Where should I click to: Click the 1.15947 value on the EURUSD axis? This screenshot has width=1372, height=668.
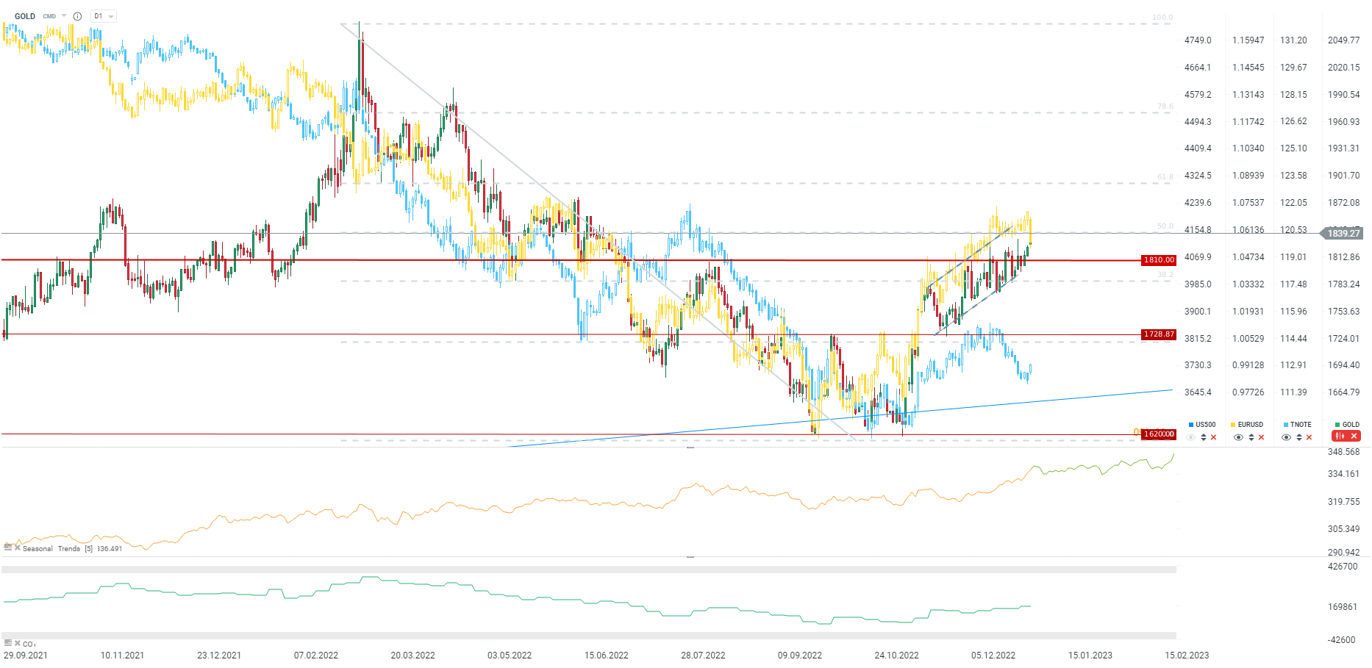coord(1248,40)
